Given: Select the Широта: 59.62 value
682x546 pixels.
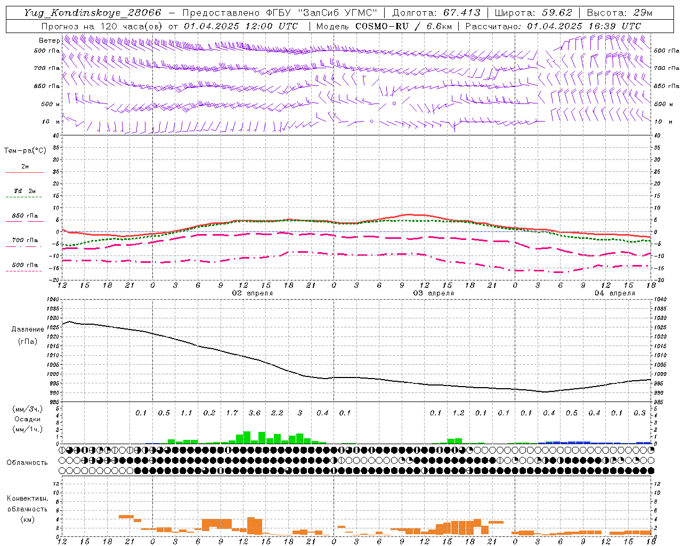Looking at the screenshot, I should (x=533, y=13).
